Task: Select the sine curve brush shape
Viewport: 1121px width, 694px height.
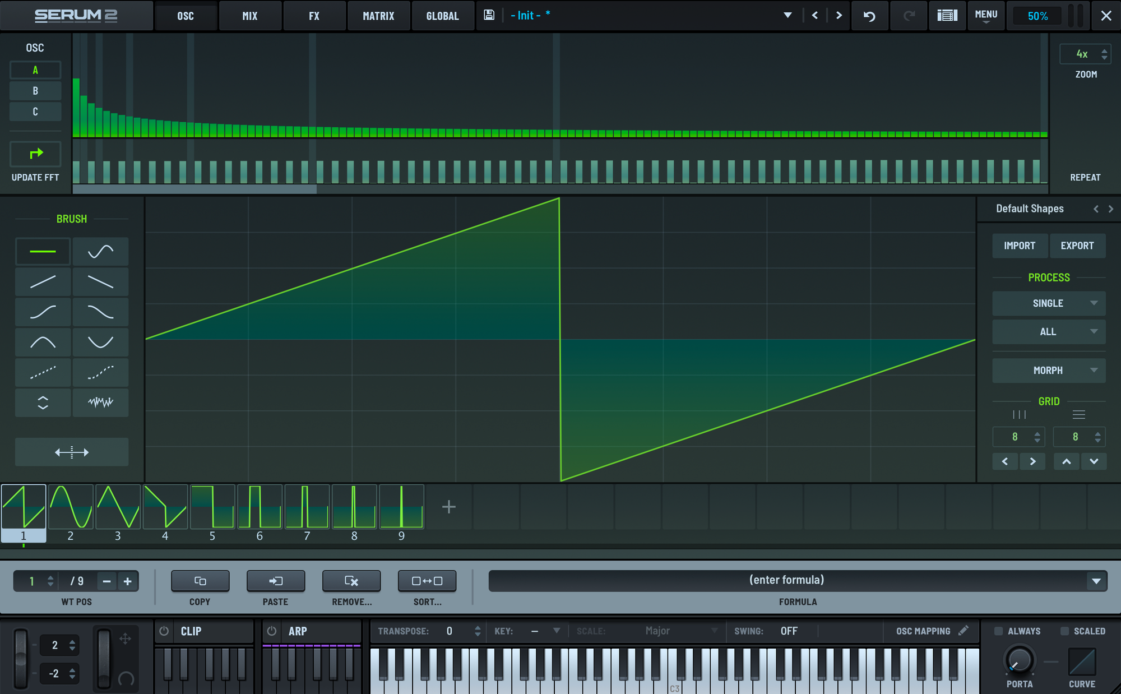Action: pyautogui.click(x=100, y=252)
